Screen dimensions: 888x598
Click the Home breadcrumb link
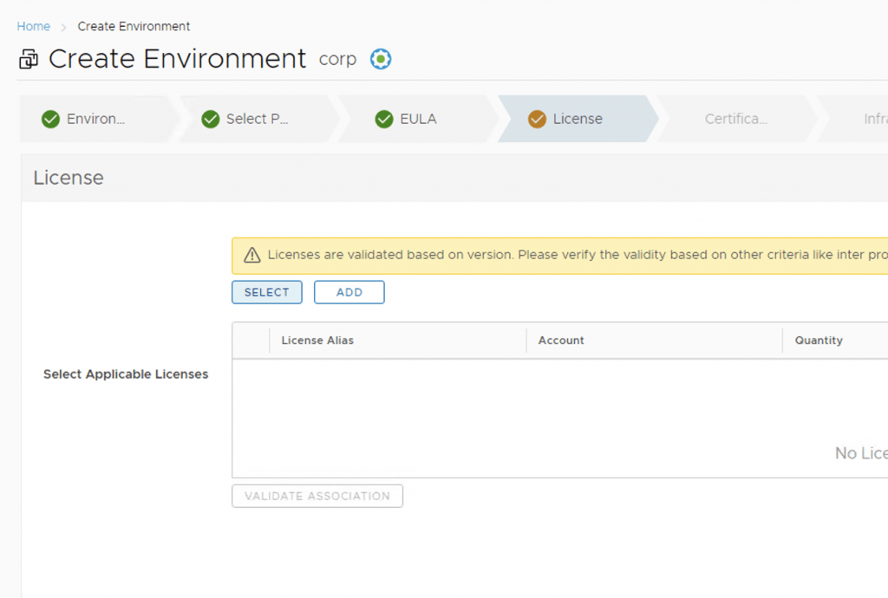tap(34, 26)
